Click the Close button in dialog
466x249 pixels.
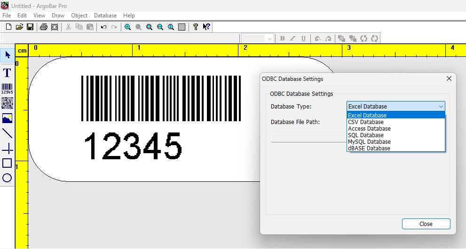coord(426,224)
